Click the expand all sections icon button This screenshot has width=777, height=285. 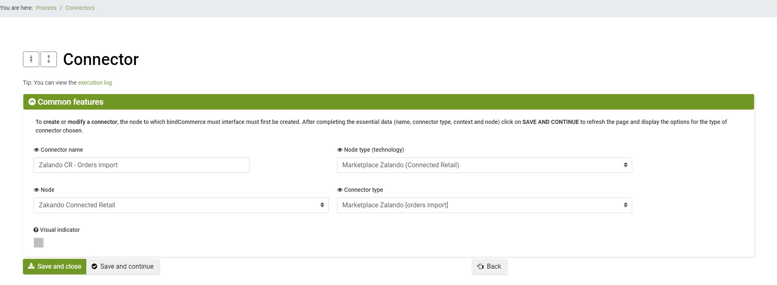point(49,59)
